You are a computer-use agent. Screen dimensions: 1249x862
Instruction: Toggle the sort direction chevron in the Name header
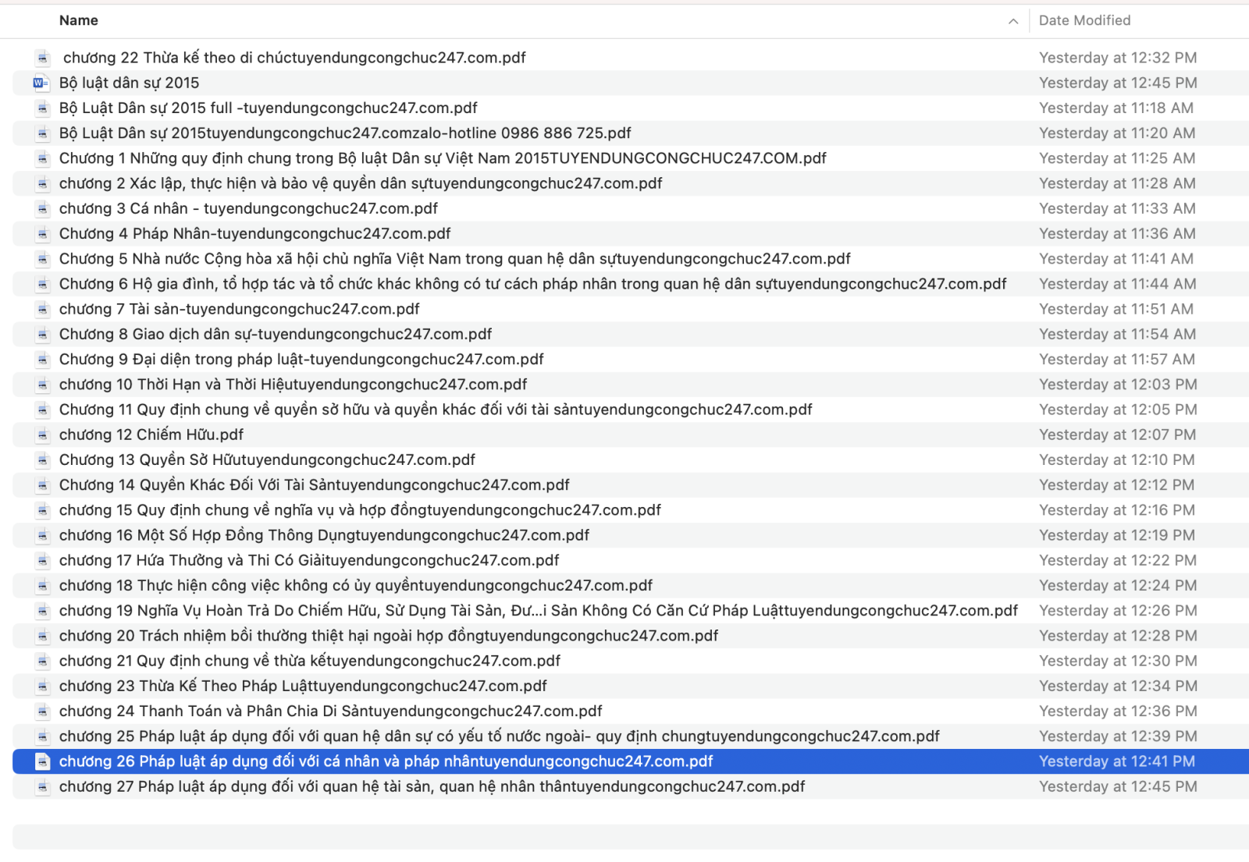click(x=1013, y=21)
